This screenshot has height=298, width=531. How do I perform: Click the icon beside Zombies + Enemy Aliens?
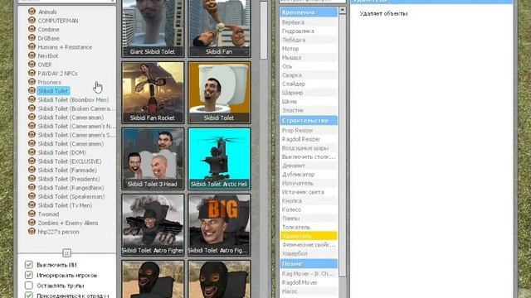pos(32,223)
